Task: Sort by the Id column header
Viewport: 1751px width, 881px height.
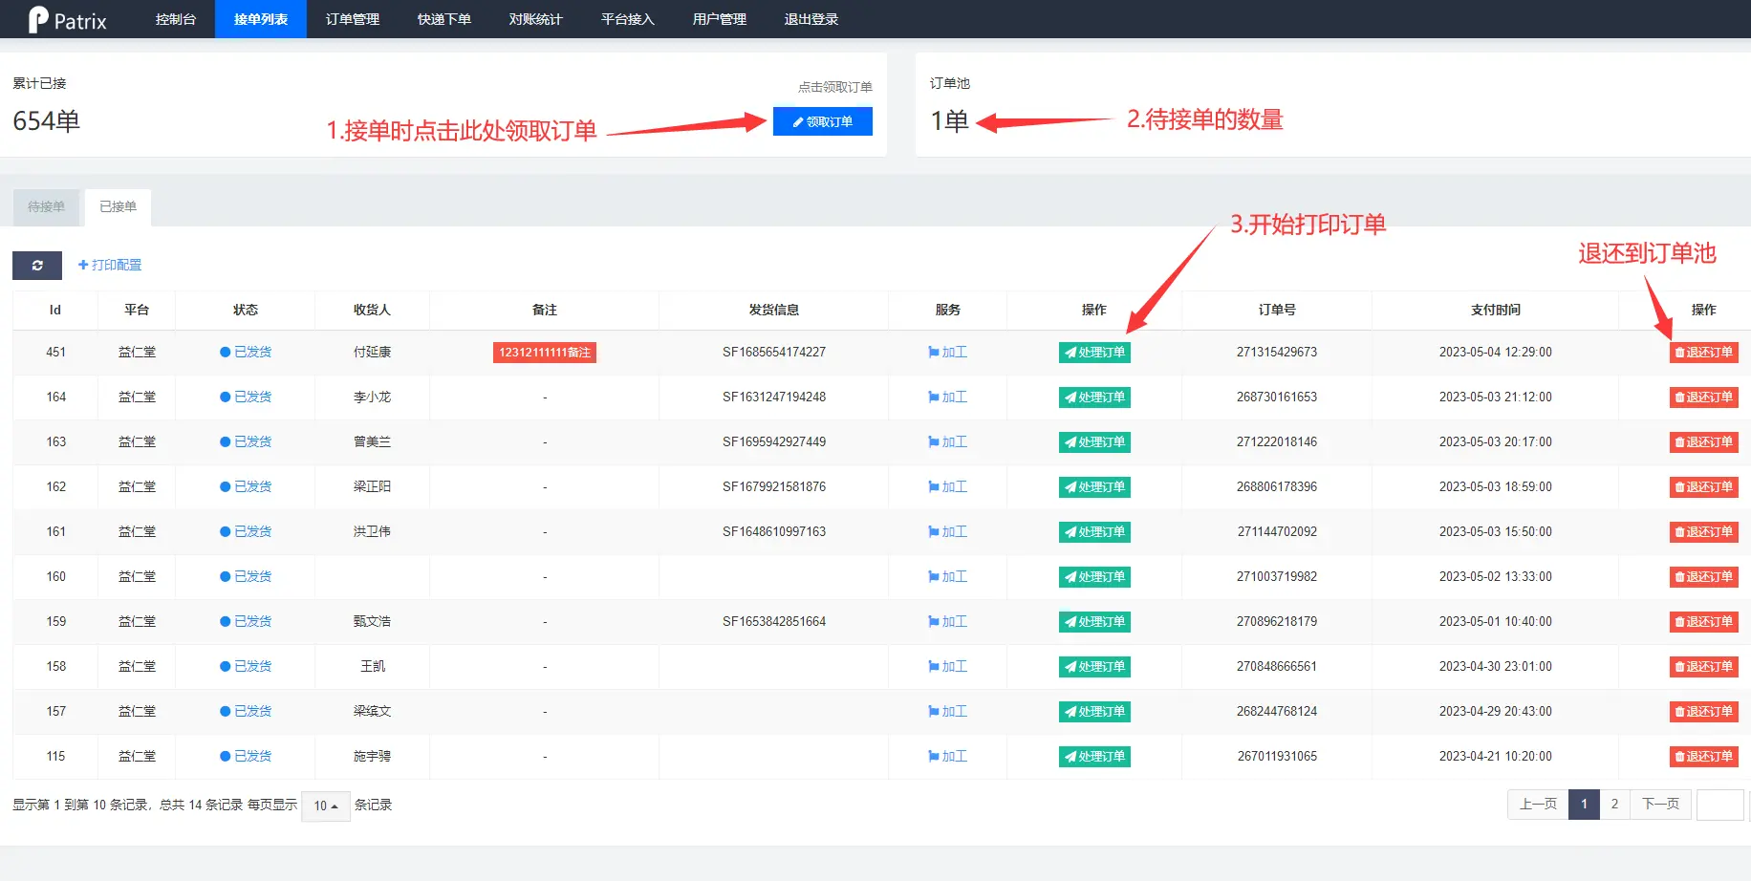Action: click(55, 311)
